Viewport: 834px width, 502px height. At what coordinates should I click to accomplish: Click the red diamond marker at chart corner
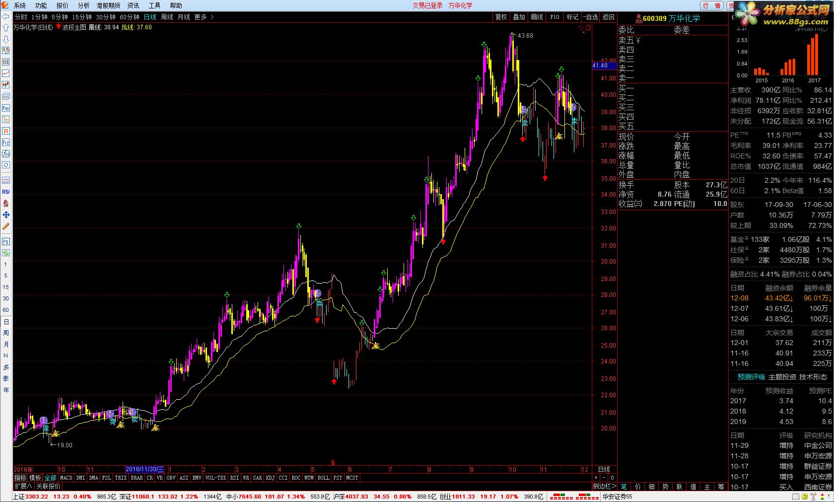coord(581,28)
